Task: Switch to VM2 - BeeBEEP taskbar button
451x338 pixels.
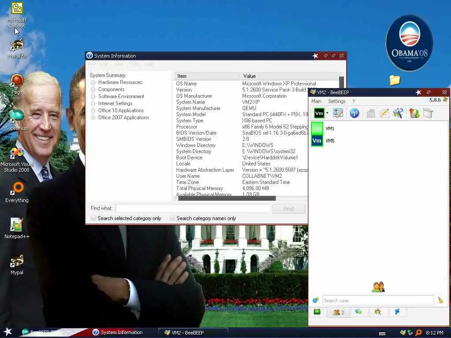Action: click(x=193, y=333)
